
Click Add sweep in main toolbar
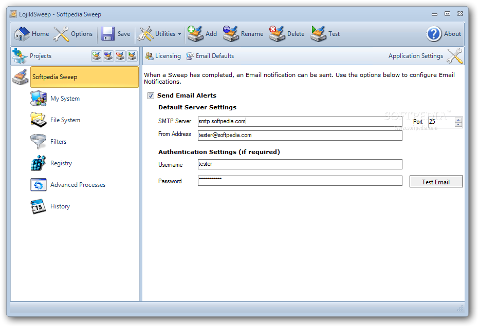pyautogui.click(x=202, y=34)
